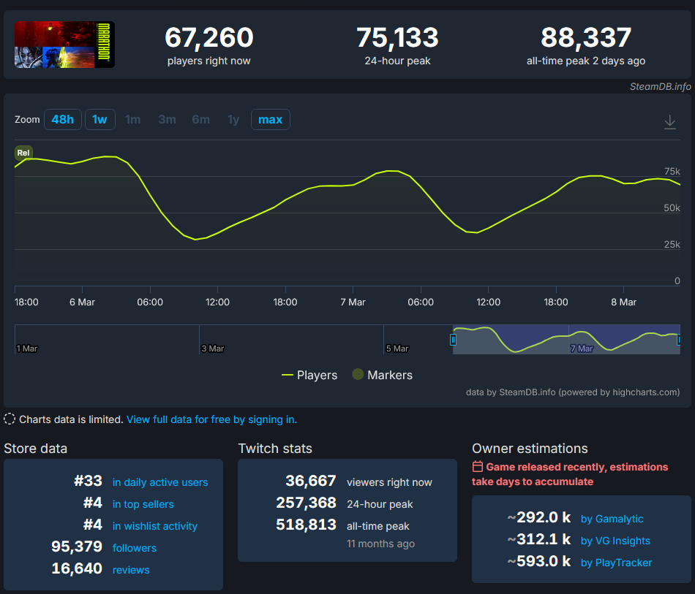Click the dashed circle limited-data icon
Screen dimensions: 695x594
(x=10, y=419)
